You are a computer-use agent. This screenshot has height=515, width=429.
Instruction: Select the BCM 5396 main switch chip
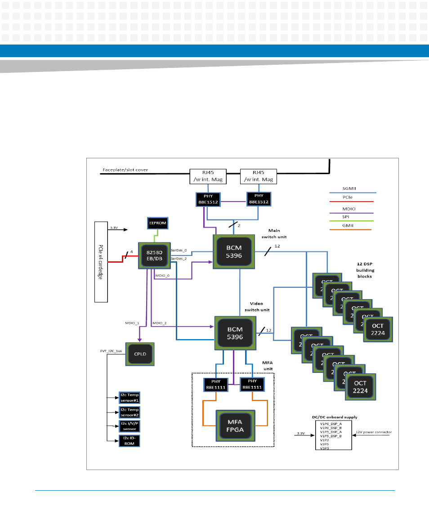(x=234, y=251)
